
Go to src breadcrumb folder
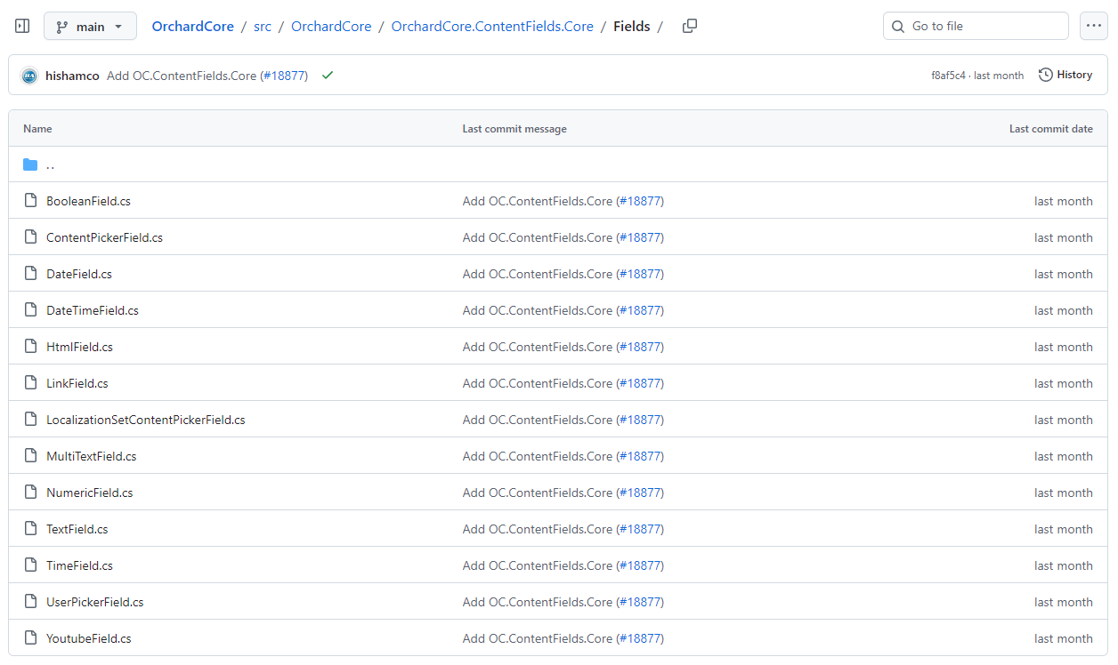(263, 27)
